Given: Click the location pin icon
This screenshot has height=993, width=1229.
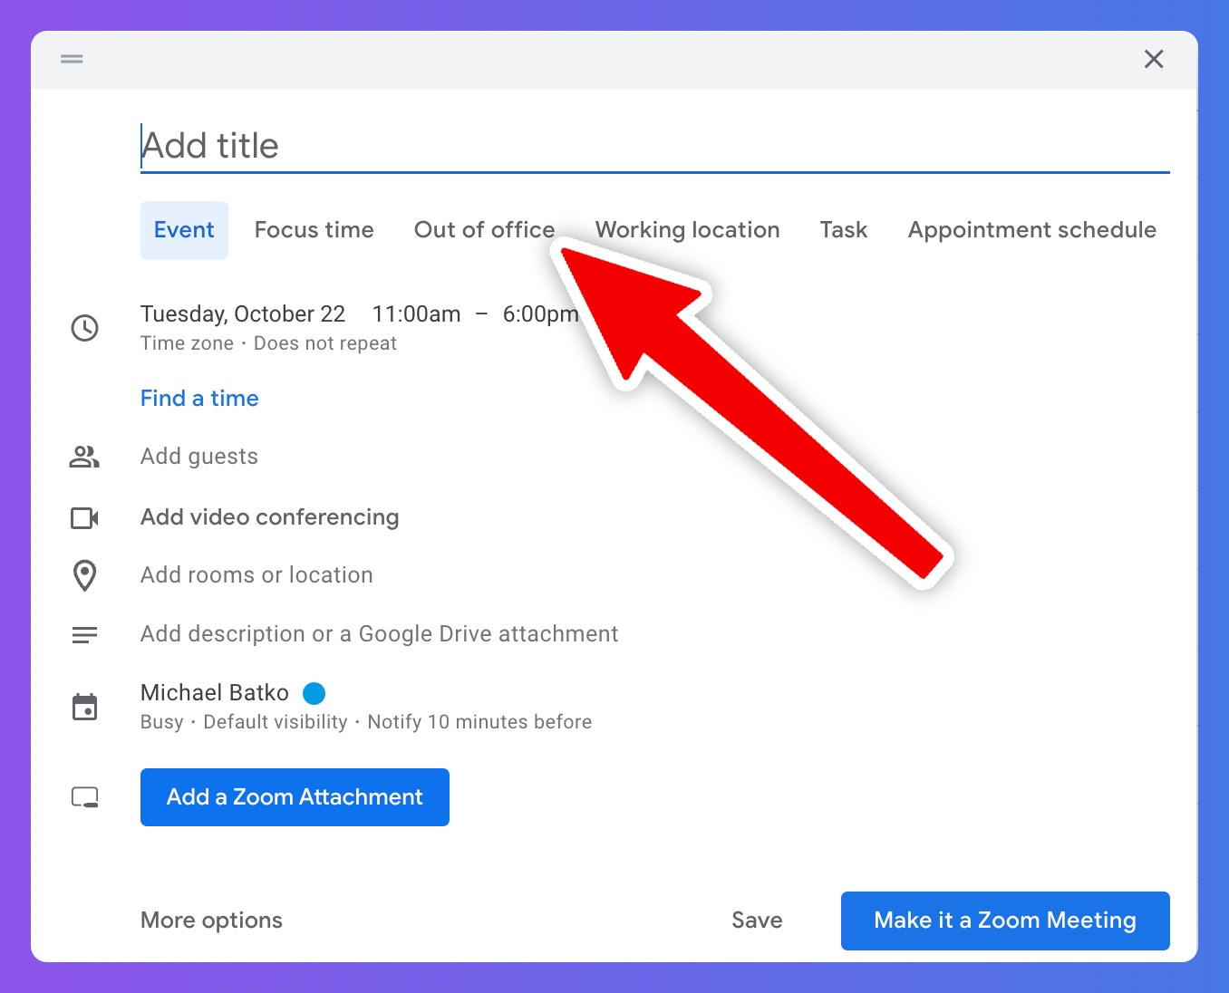Looking at the screenshot, I should [x=85, y=575].
